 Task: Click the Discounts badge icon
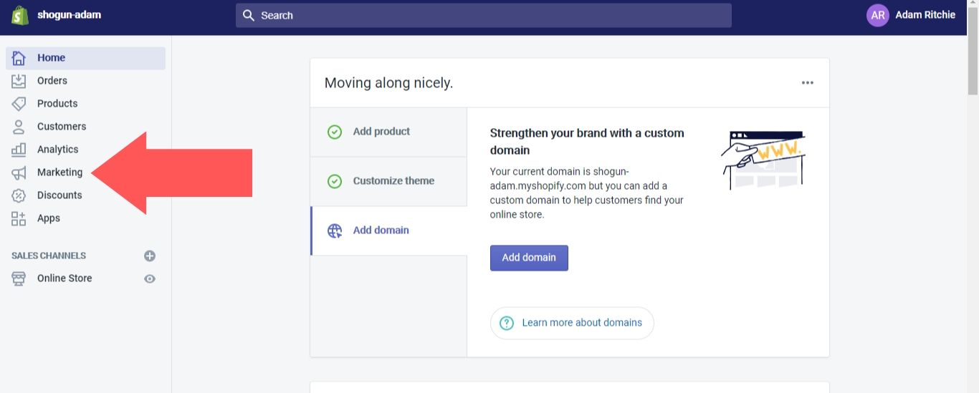19,195
